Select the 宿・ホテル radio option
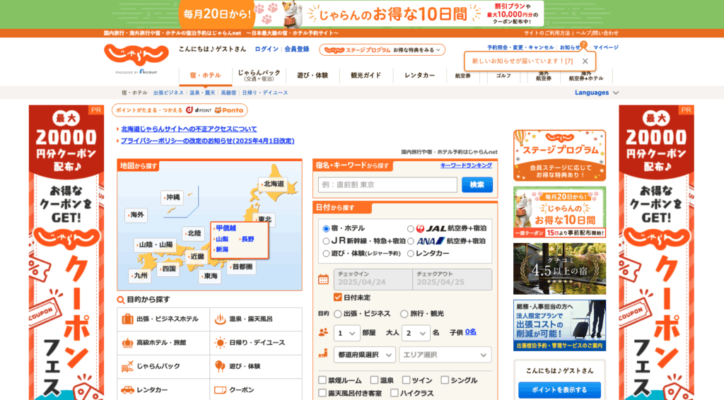724x400 pixels. point(326,228)
